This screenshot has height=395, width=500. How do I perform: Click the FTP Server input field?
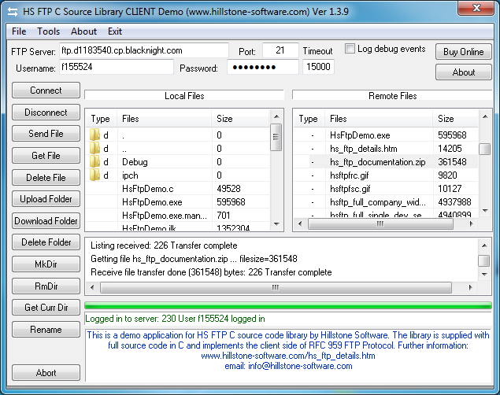click(x=144, y=50)
